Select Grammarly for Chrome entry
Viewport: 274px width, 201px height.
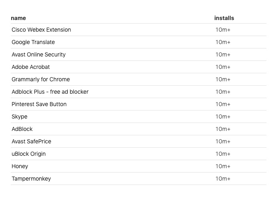(40, 79)
